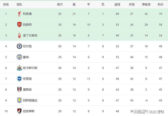
Task: Click the 场次 matches column header
Action: pyautogui.click(x=60, y=4)
